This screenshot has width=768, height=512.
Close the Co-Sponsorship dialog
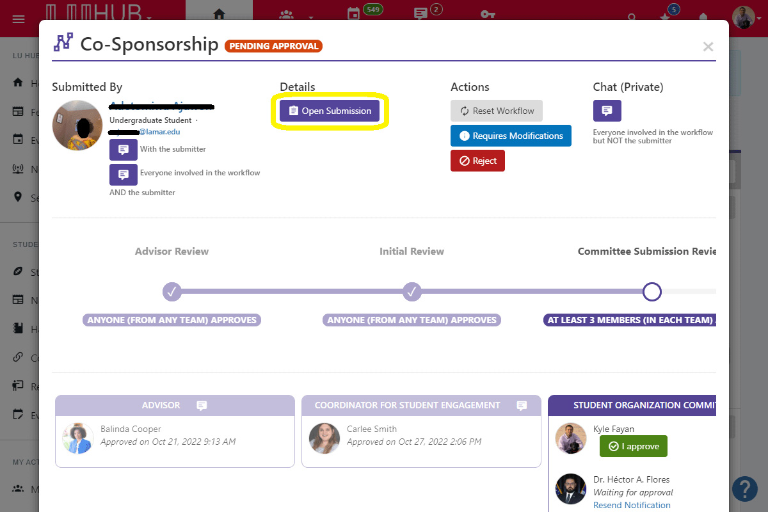tap(708, 46)
